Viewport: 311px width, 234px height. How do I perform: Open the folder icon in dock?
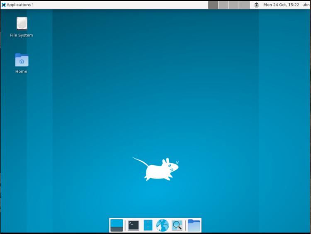(194, 225)
